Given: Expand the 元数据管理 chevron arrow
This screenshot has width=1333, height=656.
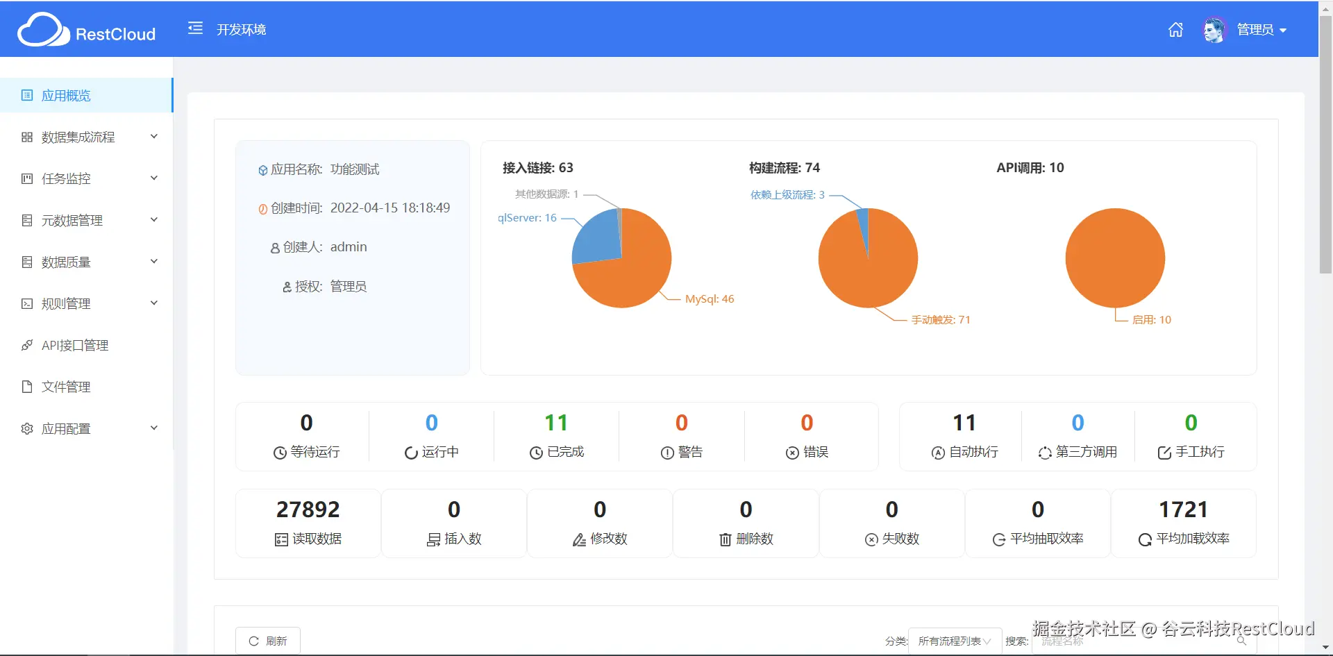Looking at the screenshot, I should 154,219.
